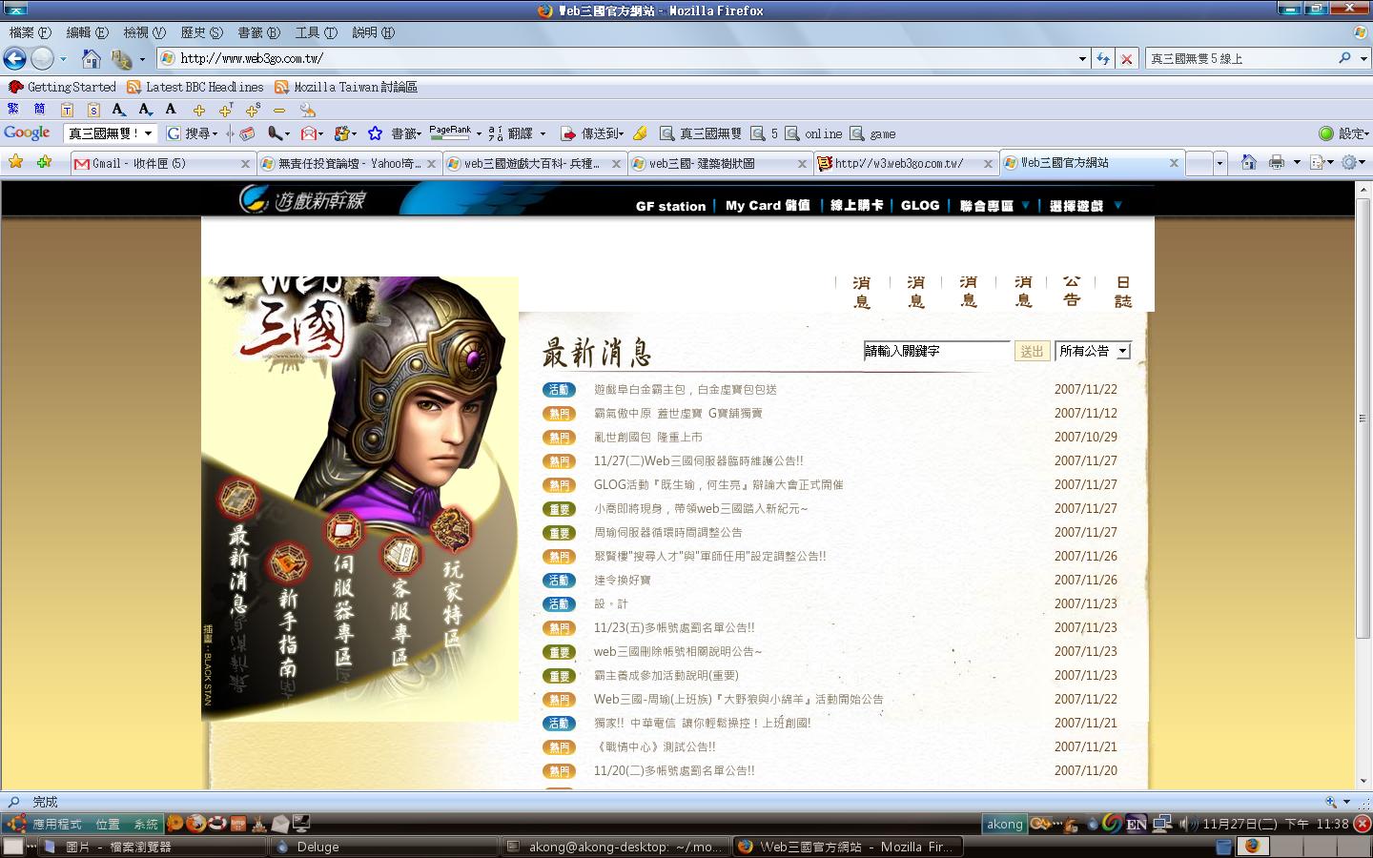Click the clipboard S conversion icon
The image size is (1373, 858).
pos(93,110)
